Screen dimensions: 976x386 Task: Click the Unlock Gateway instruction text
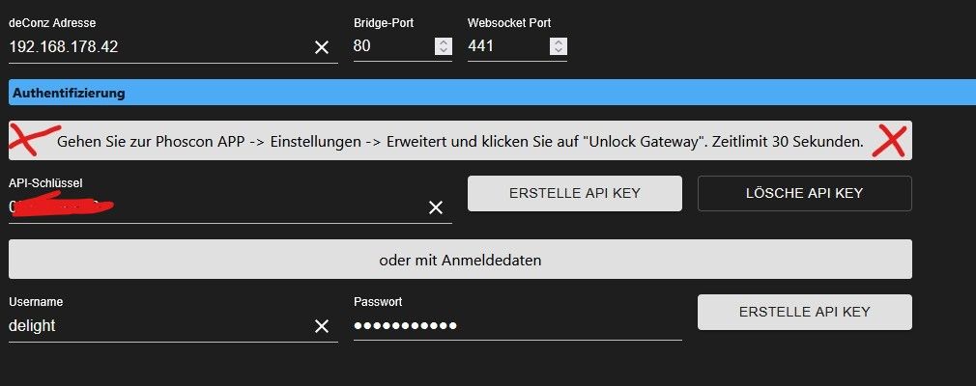(460, 142)
